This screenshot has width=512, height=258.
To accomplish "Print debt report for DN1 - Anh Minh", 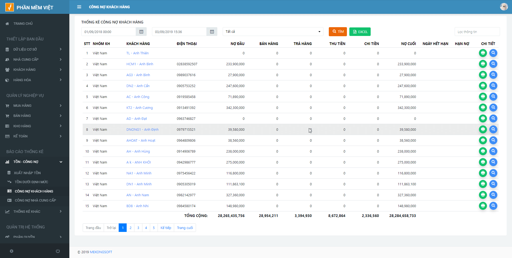I will click(x=483, y=184).
